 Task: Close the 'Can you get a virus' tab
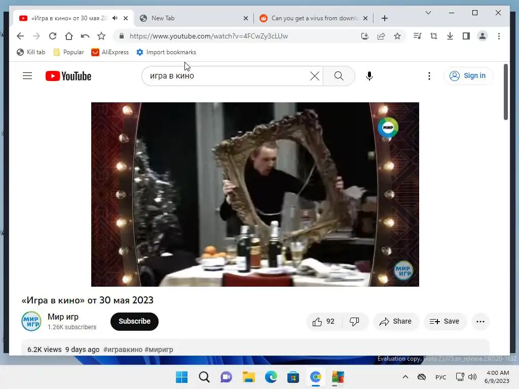365,18
